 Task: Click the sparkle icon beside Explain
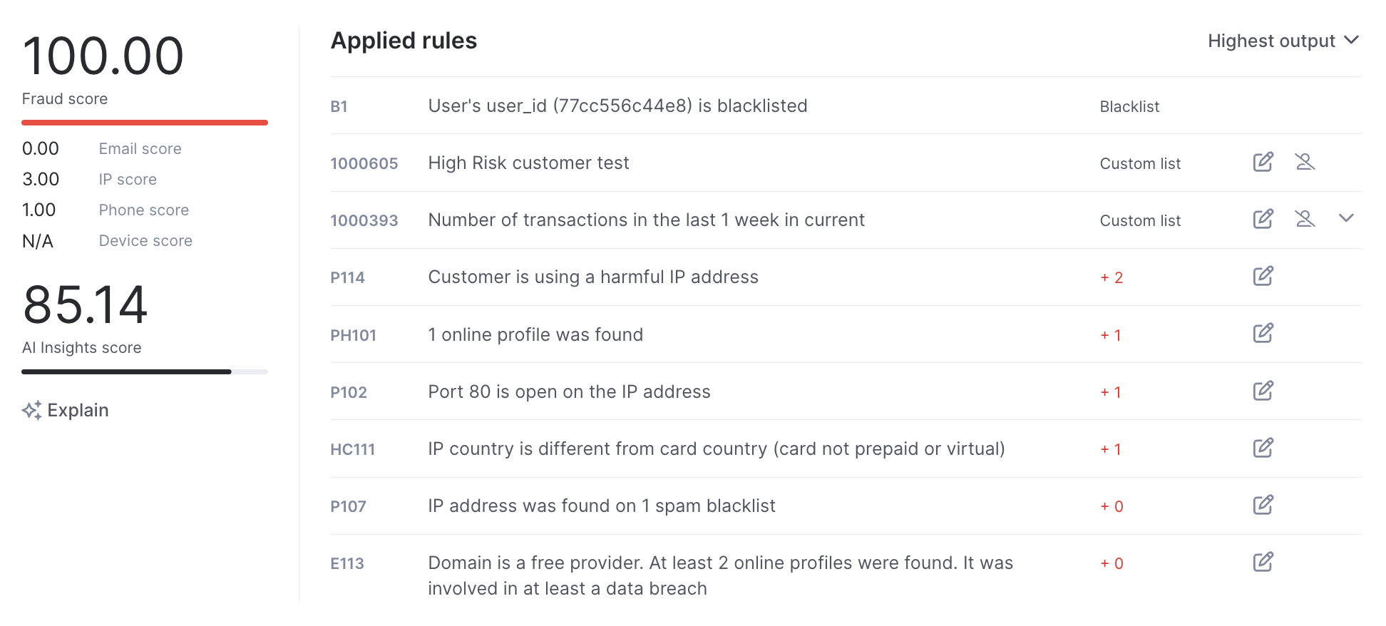tap(31, 410)
